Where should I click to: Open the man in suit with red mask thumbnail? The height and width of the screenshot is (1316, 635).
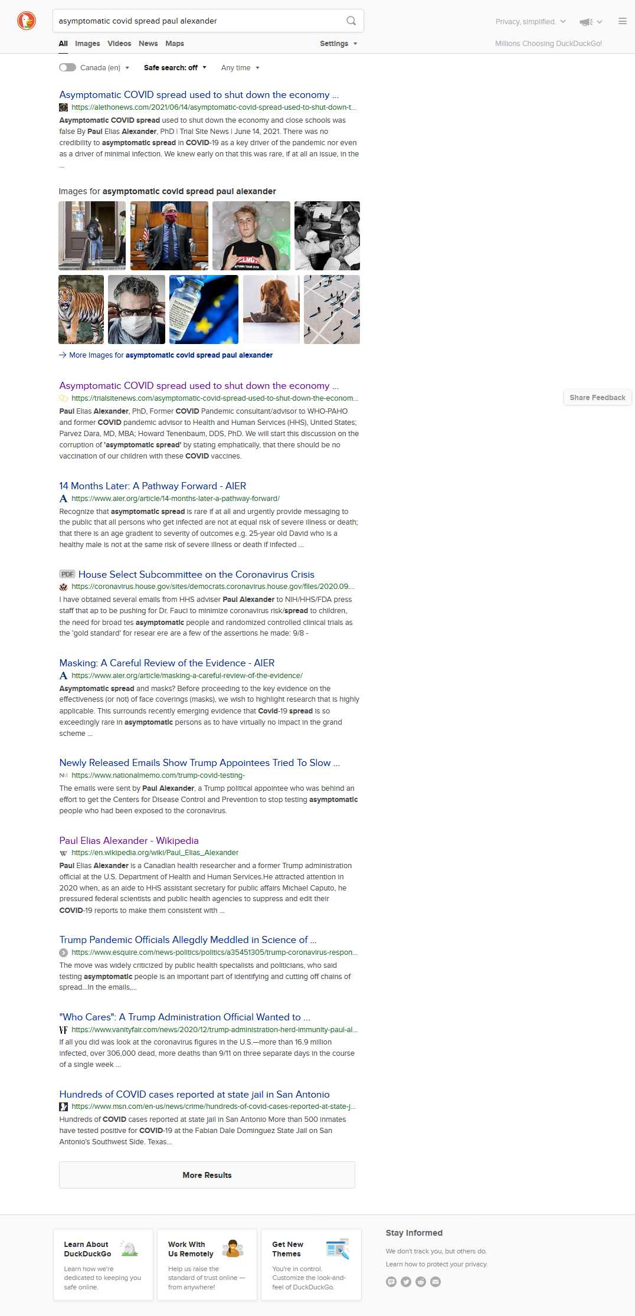click(169, 235)
